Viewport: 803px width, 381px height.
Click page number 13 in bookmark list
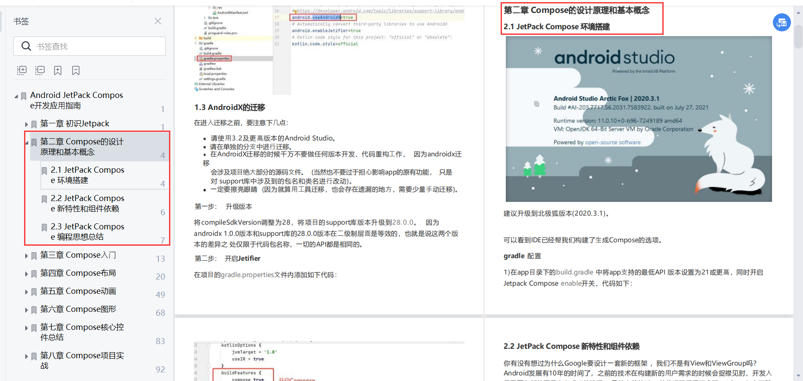160,259
